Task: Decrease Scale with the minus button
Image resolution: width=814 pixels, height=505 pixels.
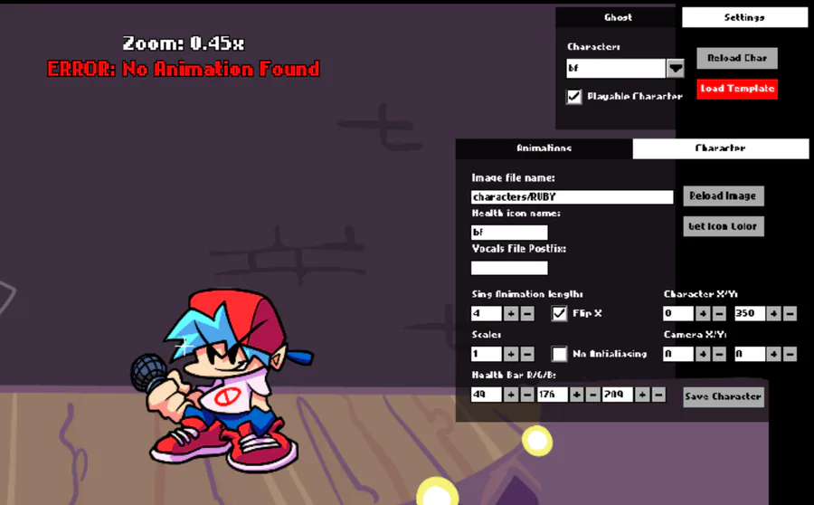Action: point(527,354)
